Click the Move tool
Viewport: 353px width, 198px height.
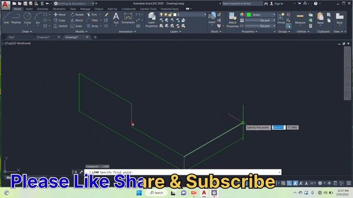tap(60, 15)
